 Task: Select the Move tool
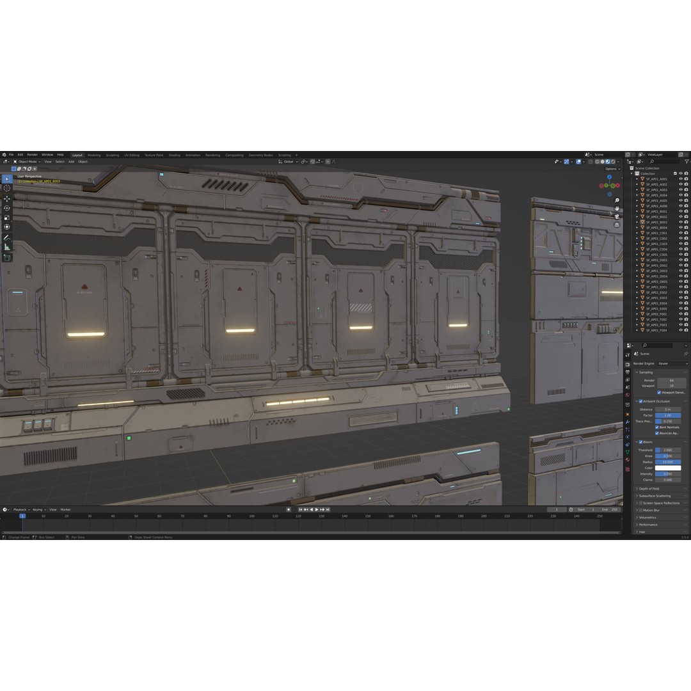pyautogui.click(x=6, y=199)
